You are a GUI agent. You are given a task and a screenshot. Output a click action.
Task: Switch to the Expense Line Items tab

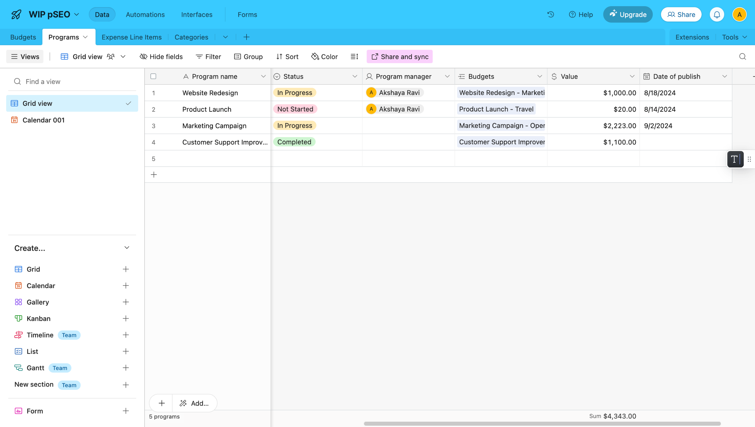pos(132,37)
